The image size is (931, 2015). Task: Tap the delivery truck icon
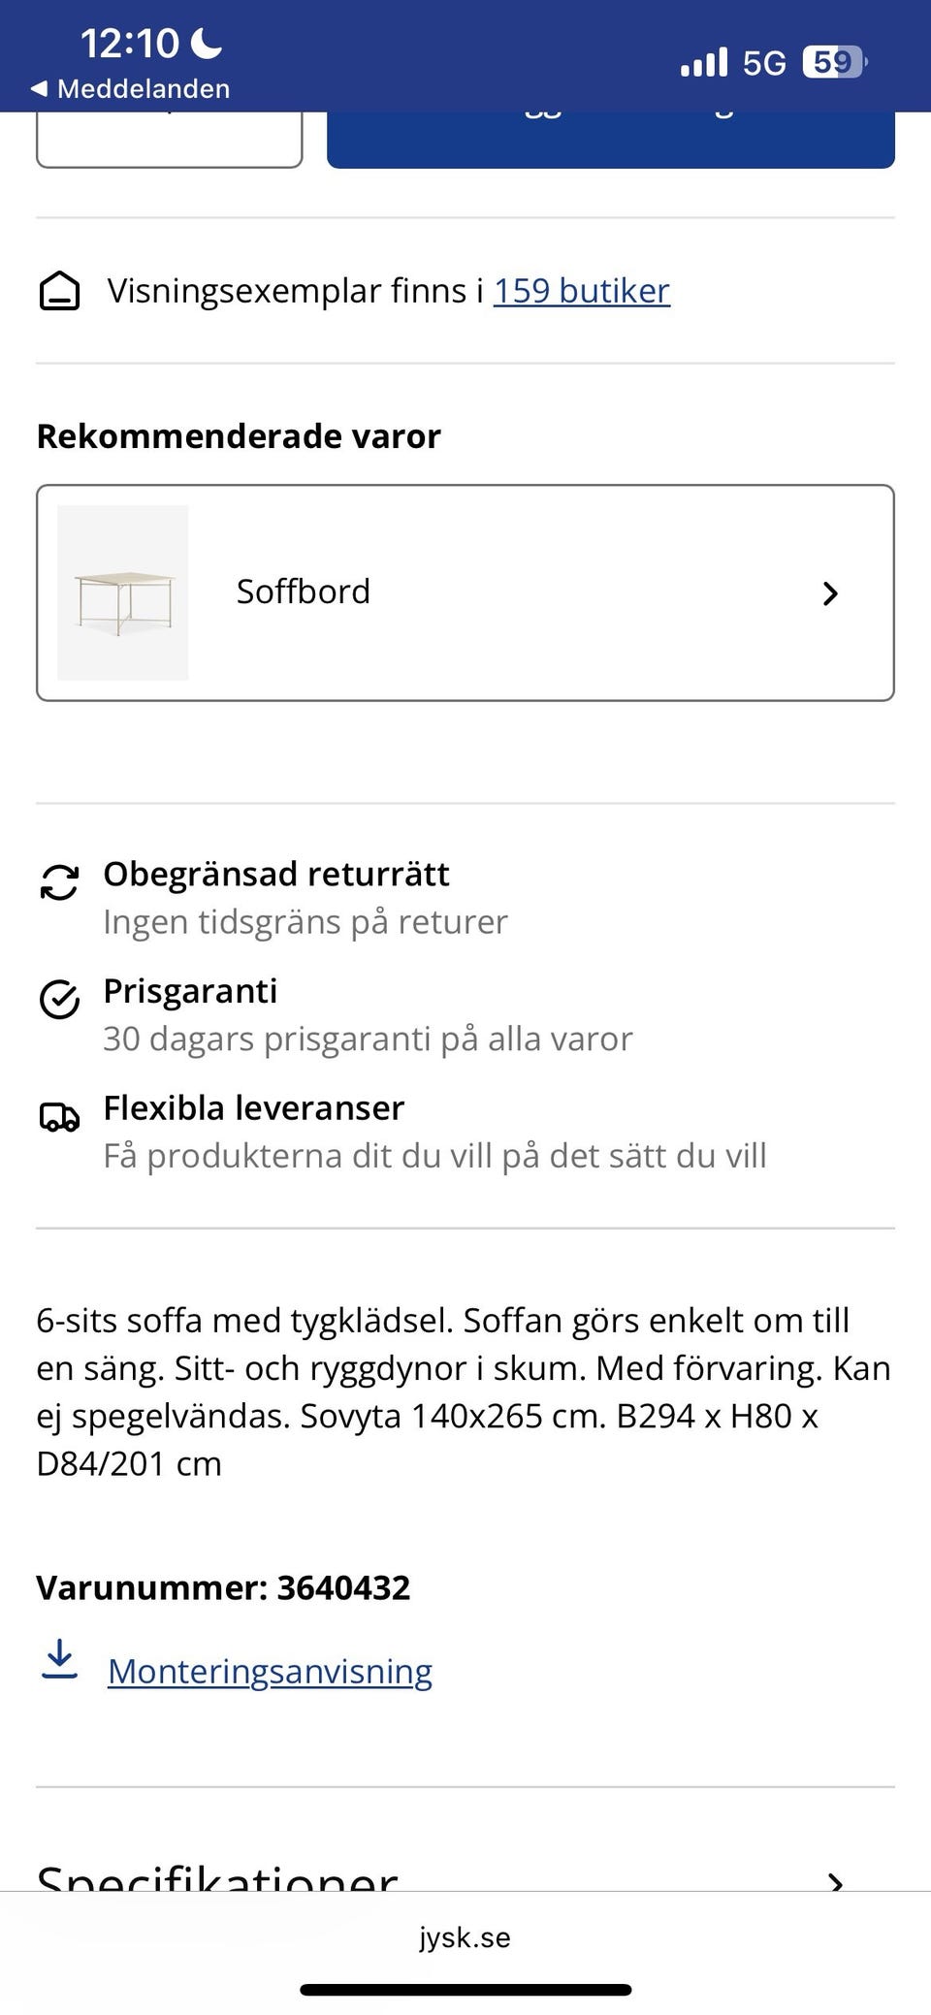[59, 1117]
